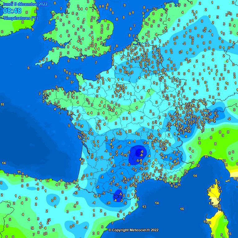Open the Copyright Meteociel.fr 2022 link
The height and width of the screenshot is (238, 238).
133,230
